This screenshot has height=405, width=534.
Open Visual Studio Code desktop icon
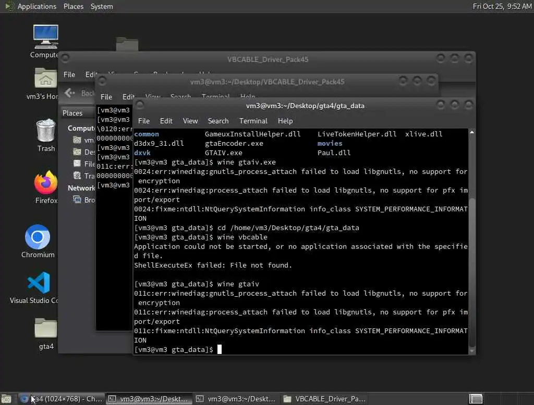click(39, 282)
